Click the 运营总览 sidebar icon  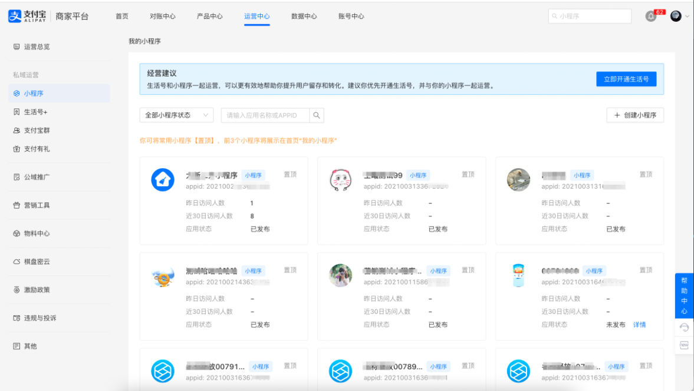(x=17, y=47)
